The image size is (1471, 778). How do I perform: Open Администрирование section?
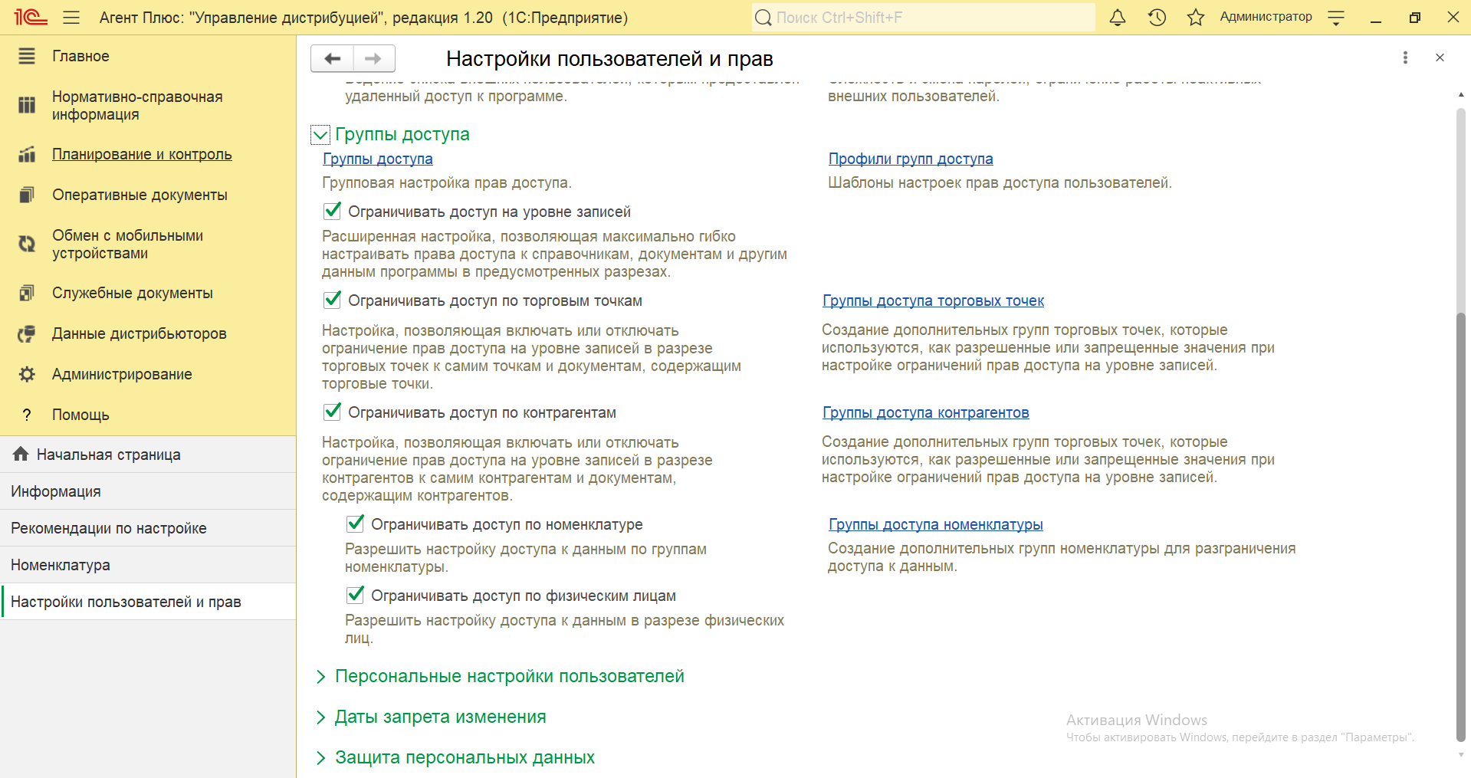pos(122,374)
